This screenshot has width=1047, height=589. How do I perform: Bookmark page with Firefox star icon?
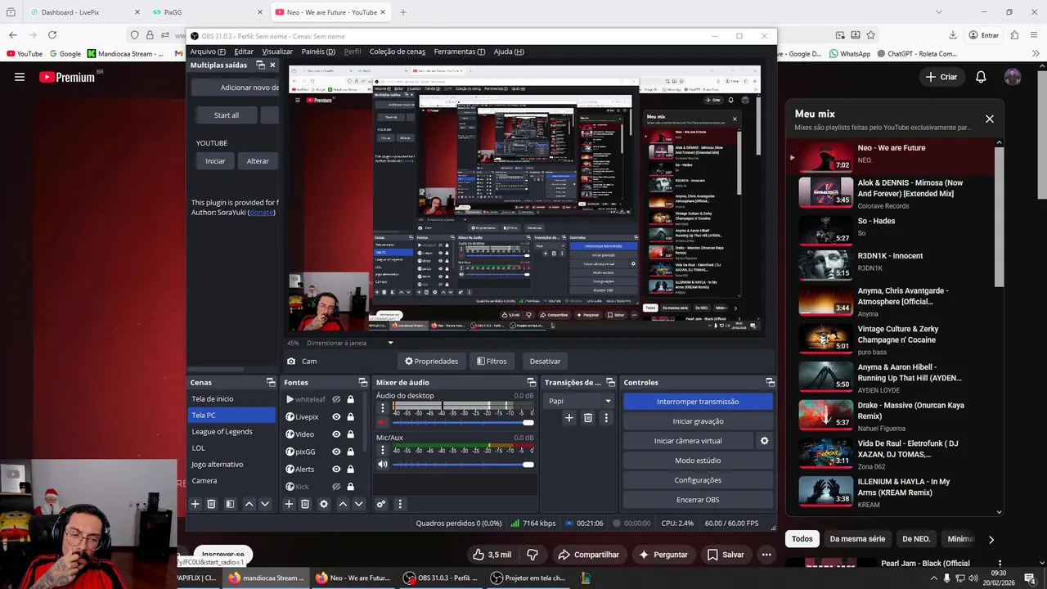tap(871, 35)
